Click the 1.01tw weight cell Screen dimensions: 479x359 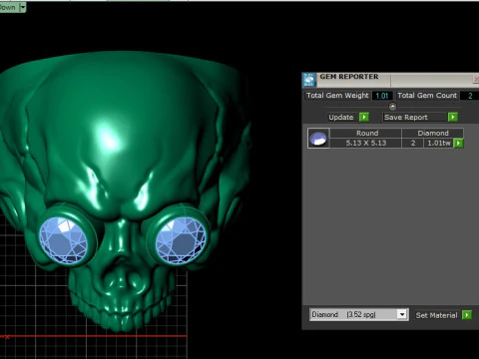click(x=439, y=143)
